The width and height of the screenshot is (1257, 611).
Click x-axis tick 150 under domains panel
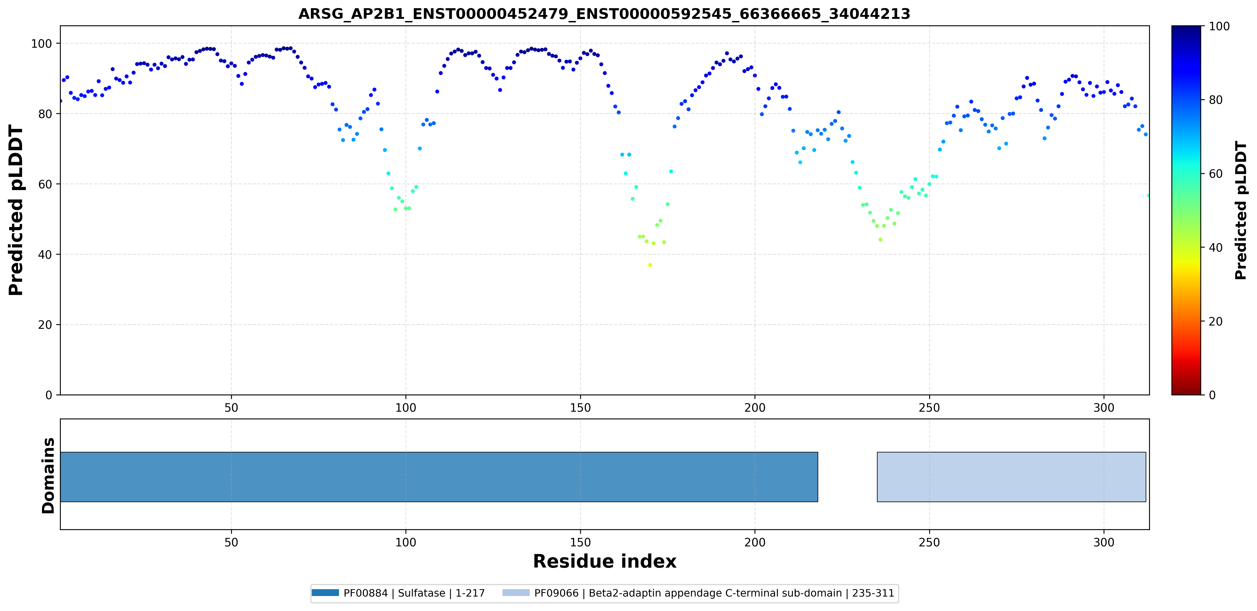point(580,542)
